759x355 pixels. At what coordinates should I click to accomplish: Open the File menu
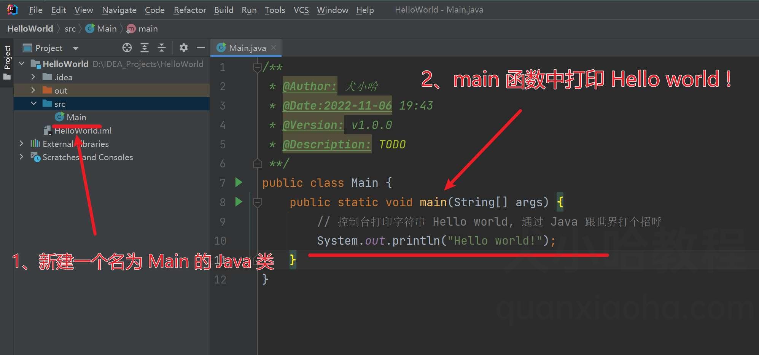[36, 10]
